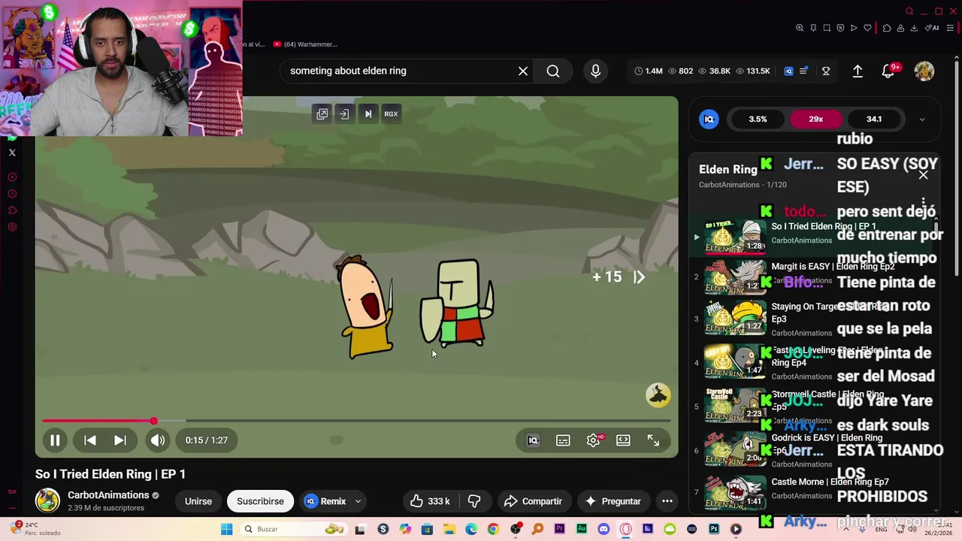Click the browser AI button
Viewport: 962px width, 541px height.
pyautogui.click(x=933, y=28)
